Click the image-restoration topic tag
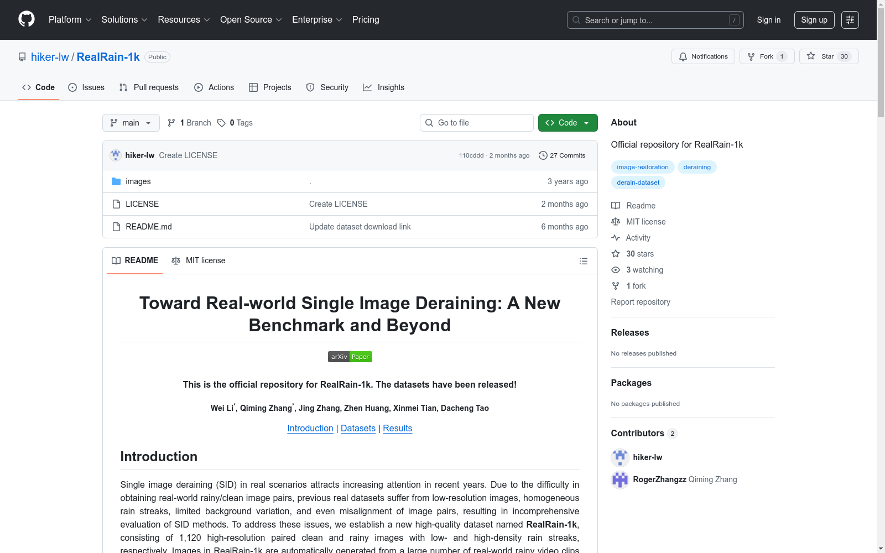 coord(643,167)
